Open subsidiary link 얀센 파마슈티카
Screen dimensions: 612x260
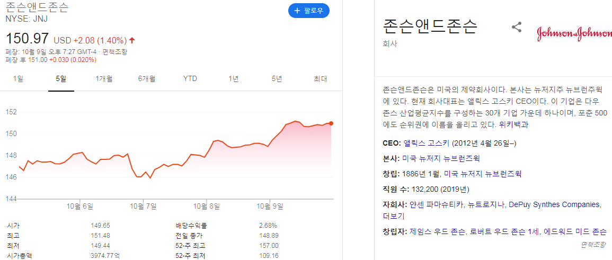pos(437,204)
